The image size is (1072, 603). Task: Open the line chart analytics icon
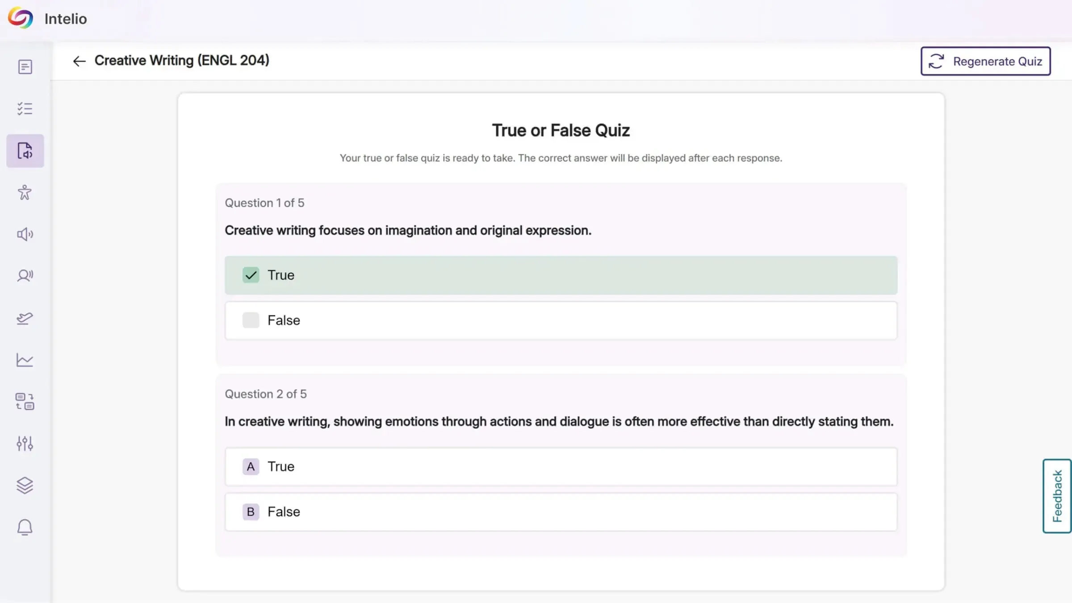point(25,360)
